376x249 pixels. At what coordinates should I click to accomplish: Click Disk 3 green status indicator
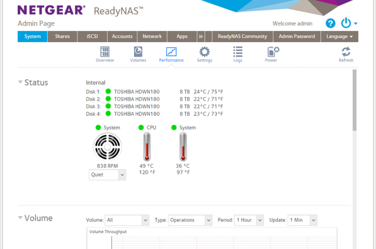108,106
